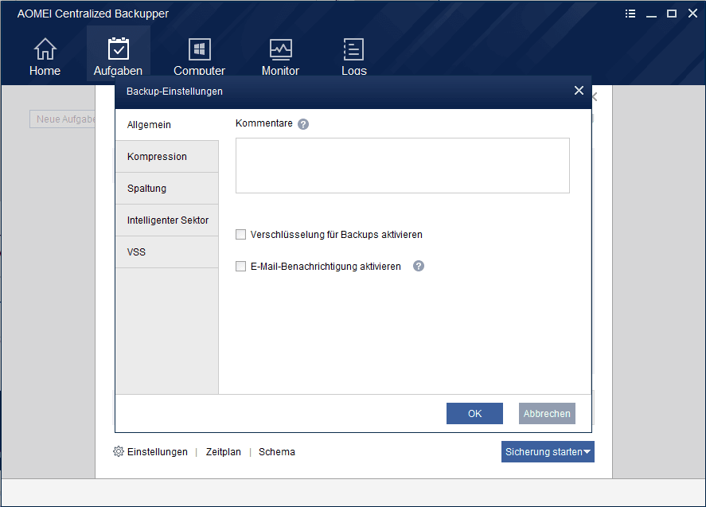Select the Aufgaben calendar icon
This screenshot has height=507, width=706.
119,49
